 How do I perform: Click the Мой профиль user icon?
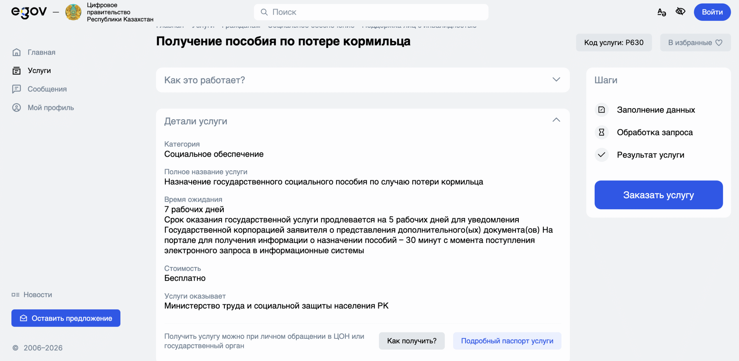16,107
